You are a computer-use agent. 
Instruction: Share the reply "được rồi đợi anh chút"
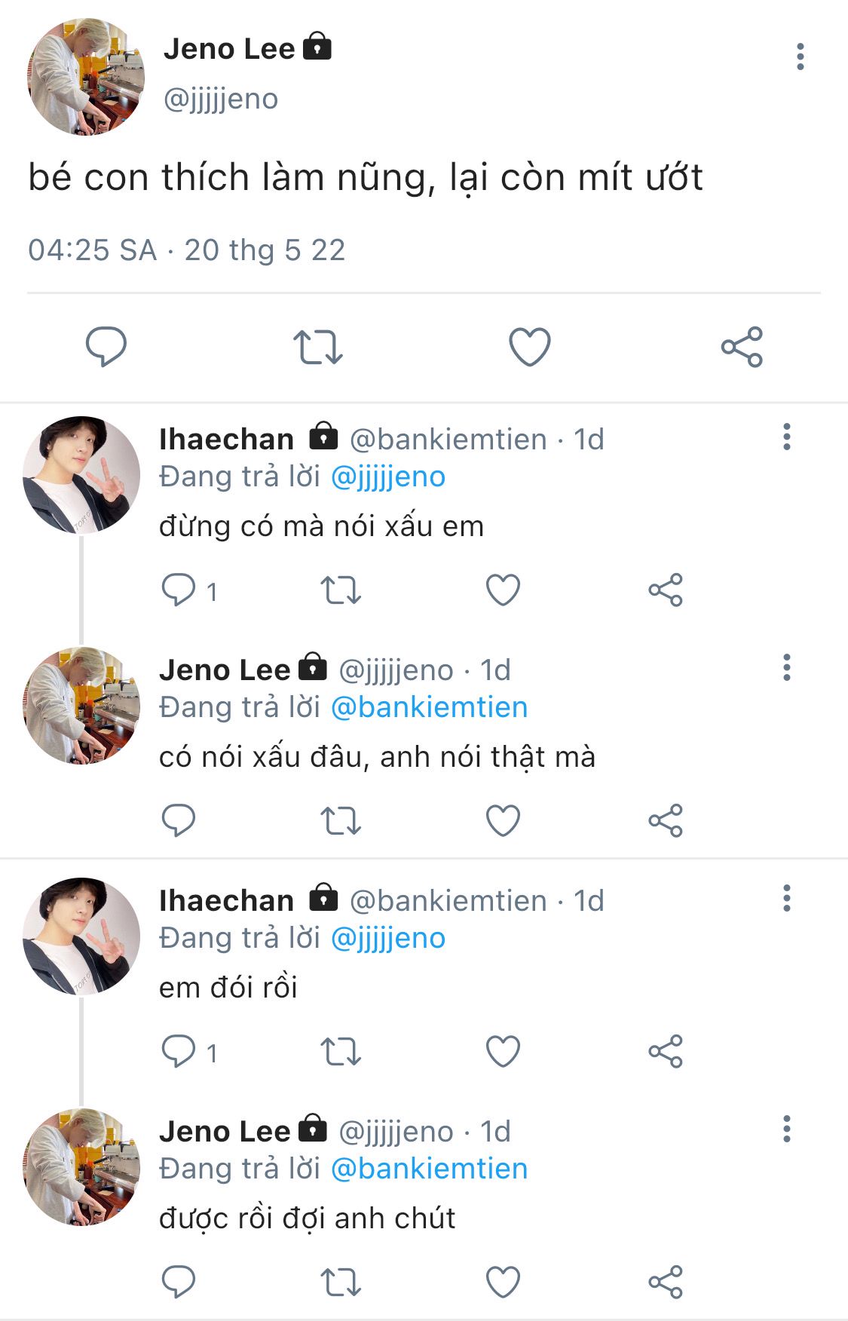[666, 1282]
